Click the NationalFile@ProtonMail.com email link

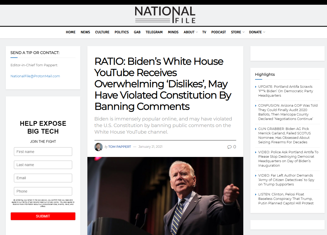[x=35, y=76]
